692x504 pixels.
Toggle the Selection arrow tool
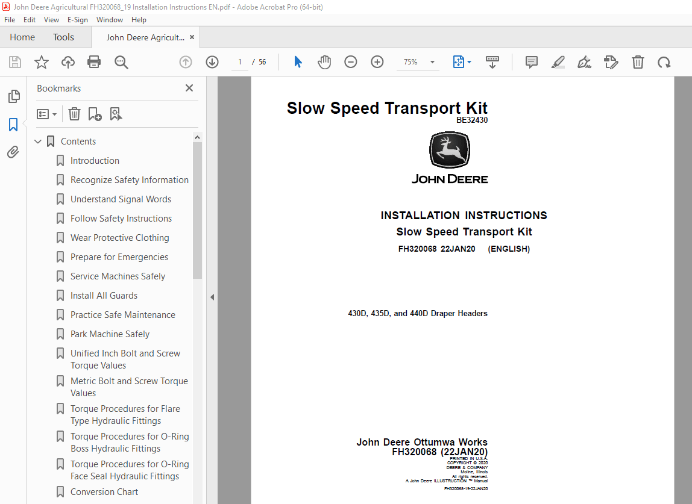[x=297, y=61]
